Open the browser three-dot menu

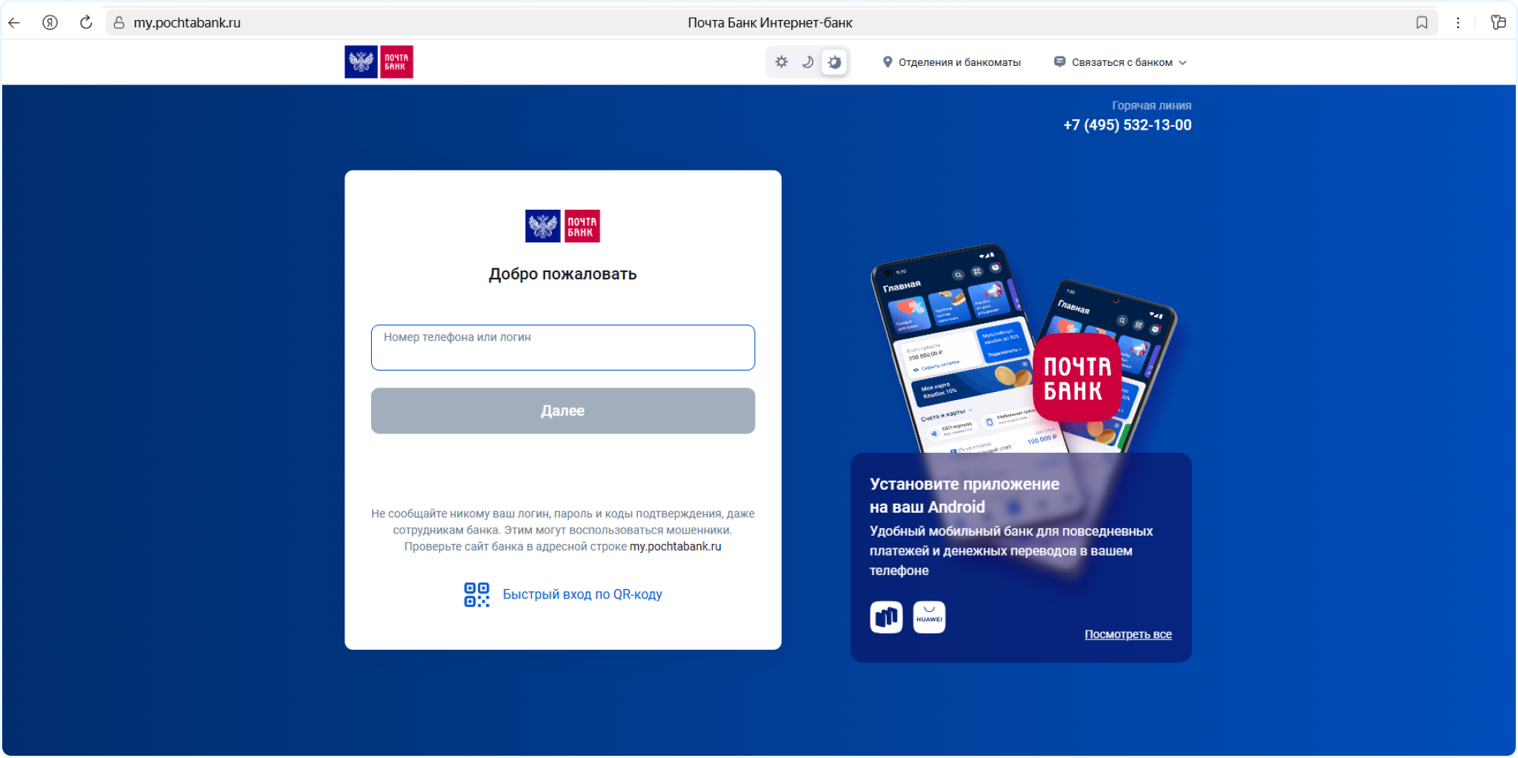click(1458, 23)
